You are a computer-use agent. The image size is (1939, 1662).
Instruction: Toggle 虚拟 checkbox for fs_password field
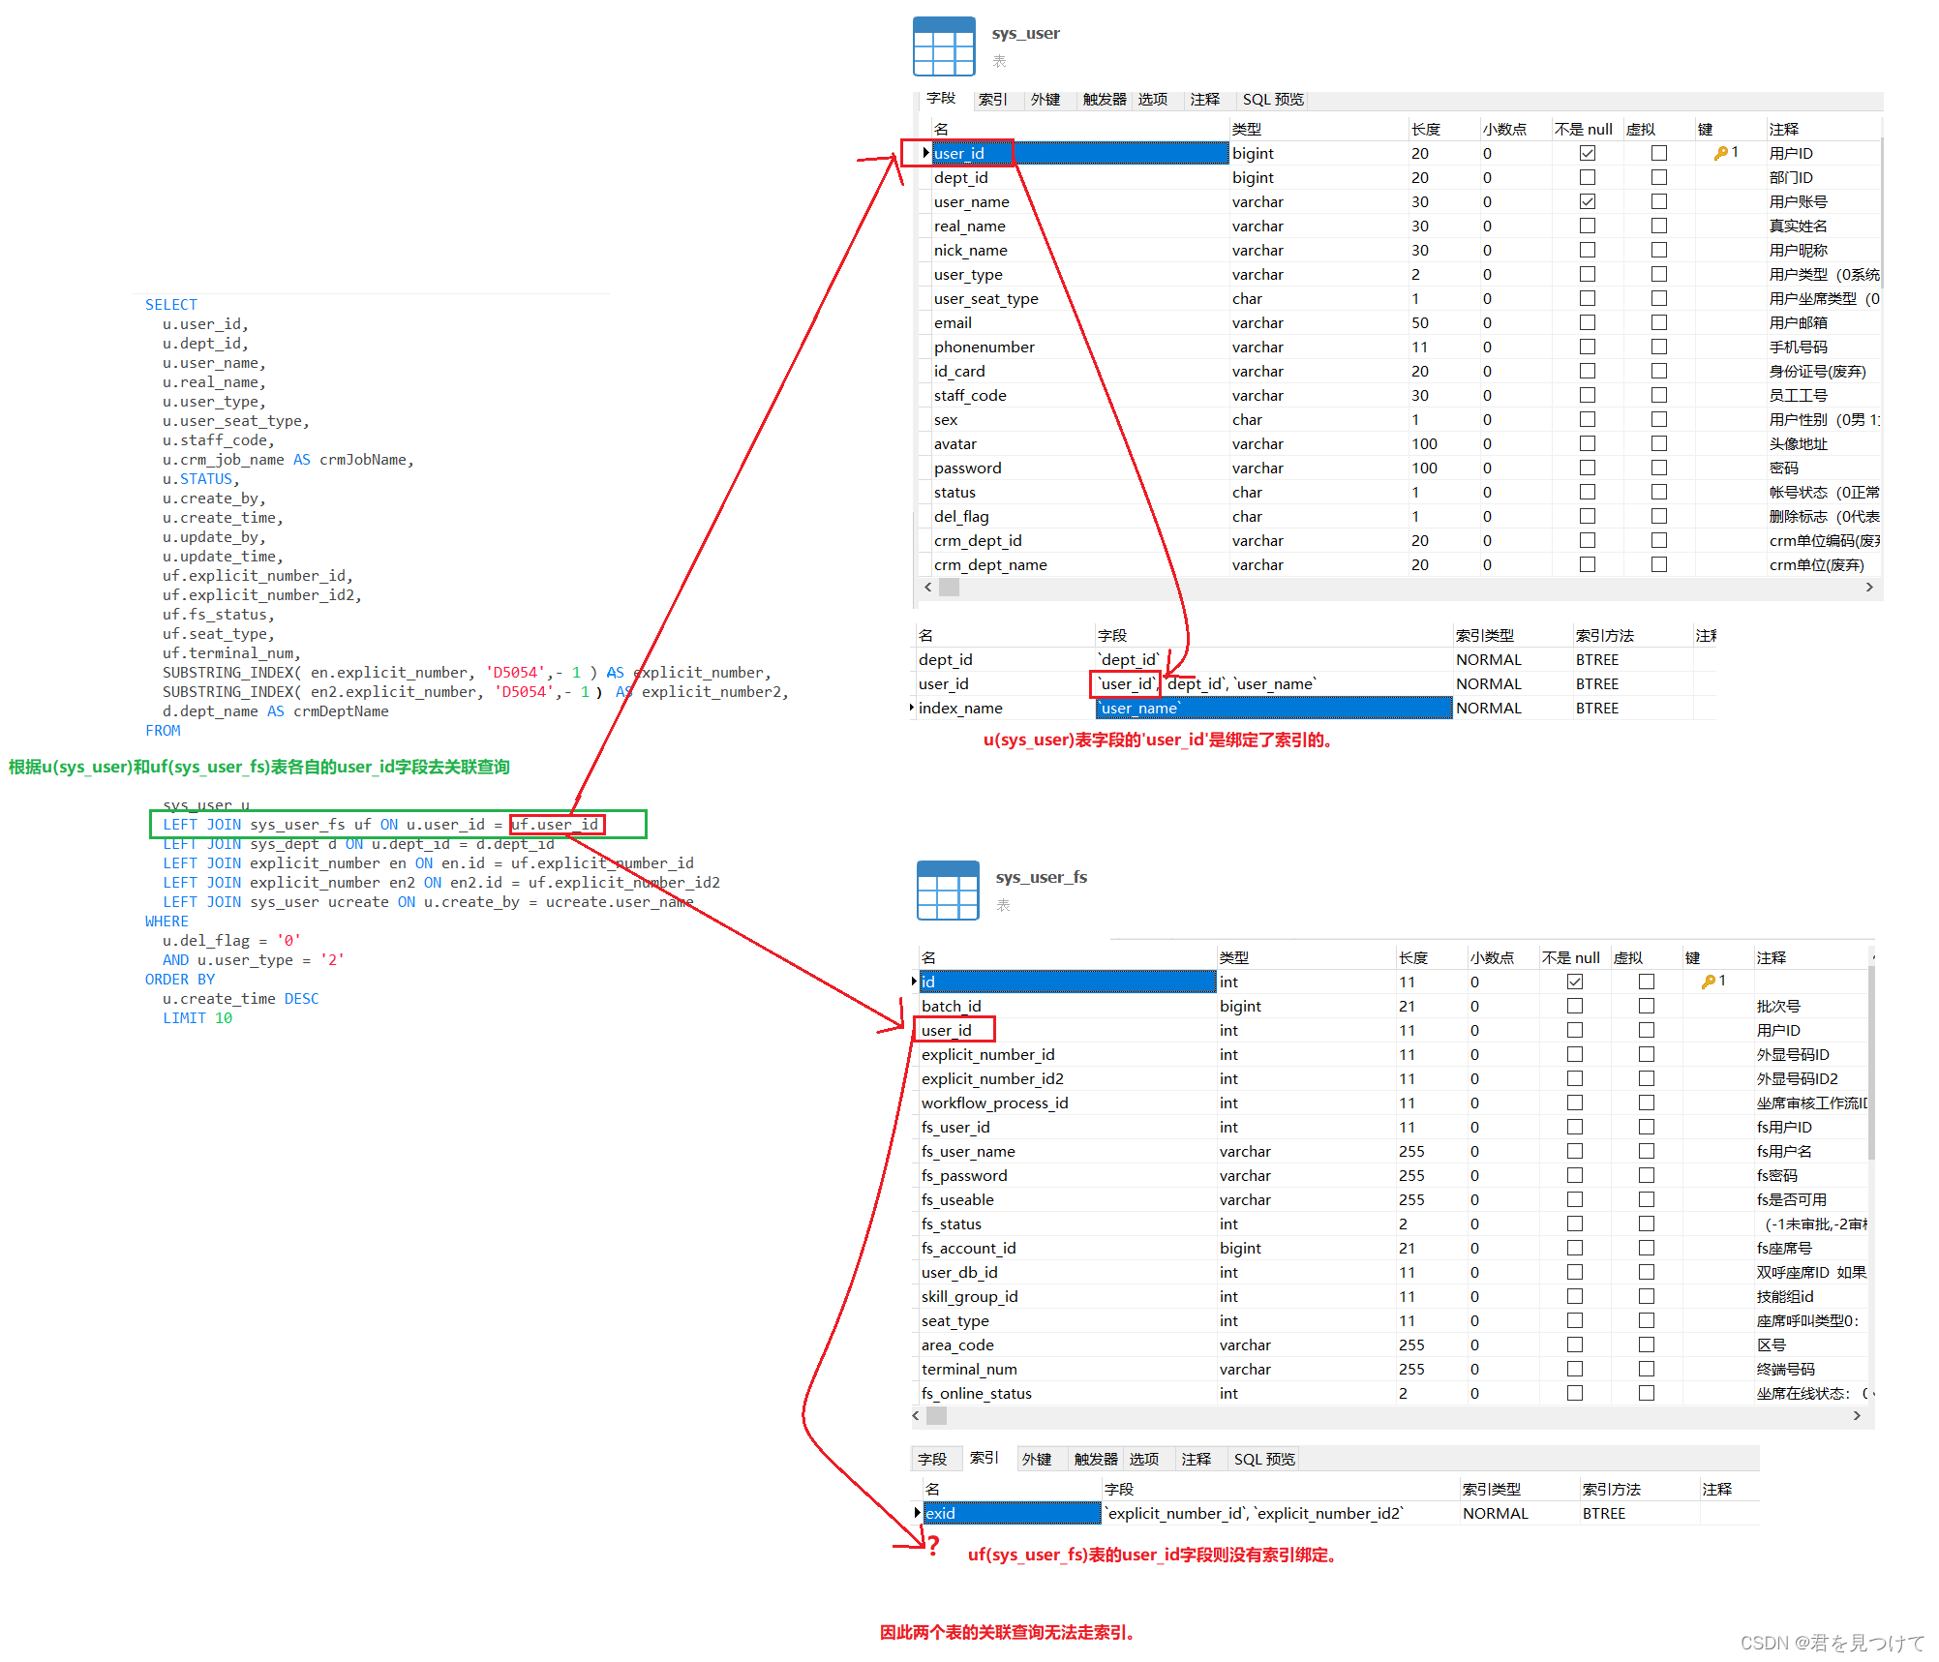(x=1646, y=1175)
